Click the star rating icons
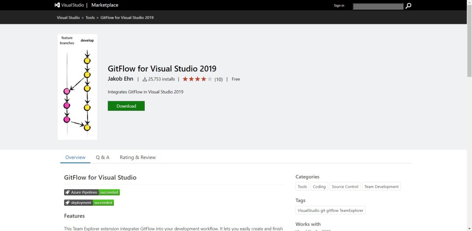This screenshot has width=472, height=231. 197,79
